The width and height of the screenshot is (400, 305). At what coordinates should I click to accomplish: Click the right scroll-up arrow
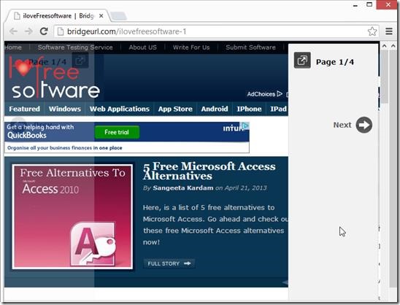[393, 46]
